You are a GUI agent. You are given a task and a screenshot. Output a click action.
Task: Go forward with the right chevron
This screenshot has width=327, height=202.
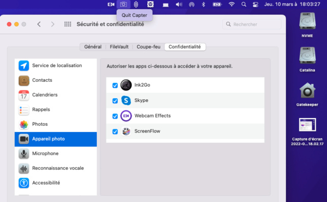pos(53,24)
